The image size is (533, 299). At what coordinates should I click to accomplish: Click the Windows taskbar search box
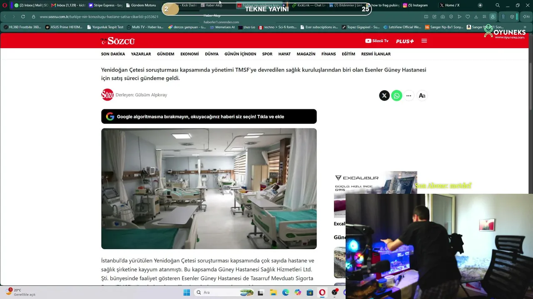[224, 293]
